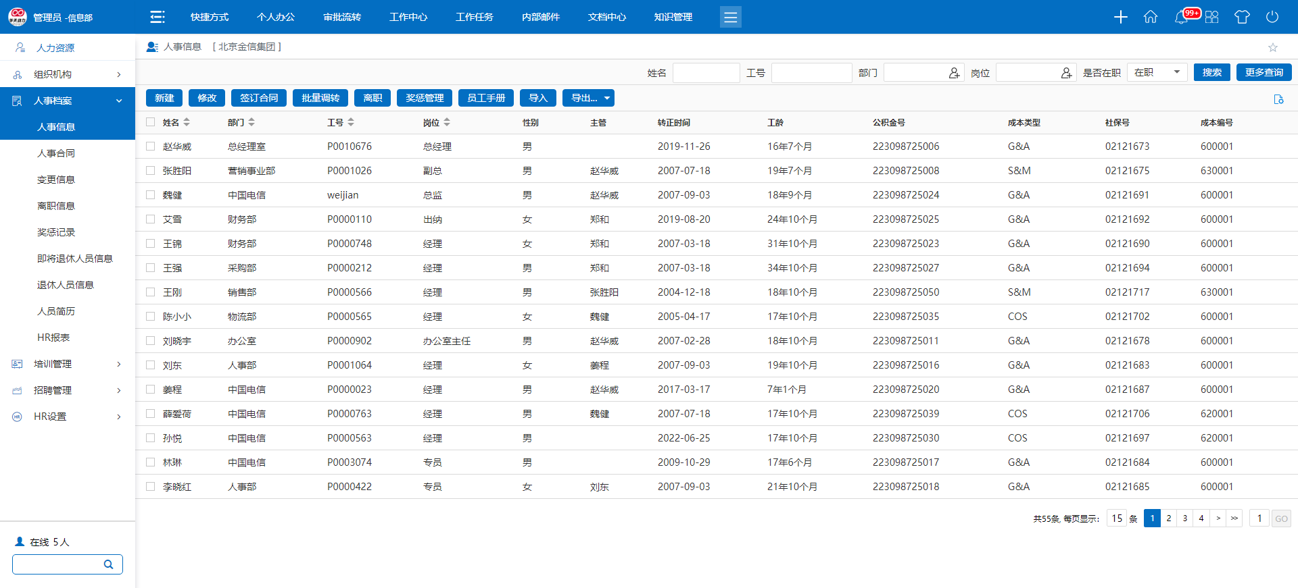The width and height of the screenshot is (1298, 588).
Task: Go to home via house icon
Action: tap(1150, 17)
